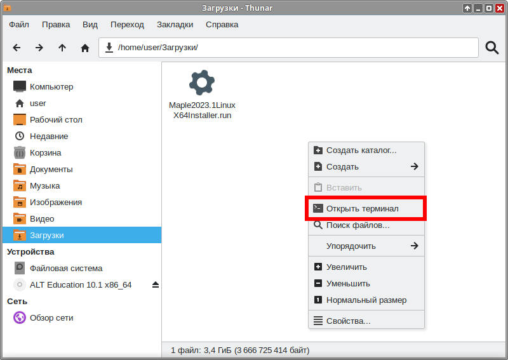Go back with the left arrow button
This screenshot has width=508, height=360.
point(17,48)
